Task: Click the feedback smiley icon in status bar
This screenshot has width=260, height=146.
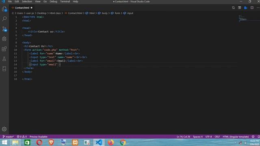Action: point(253,137)
